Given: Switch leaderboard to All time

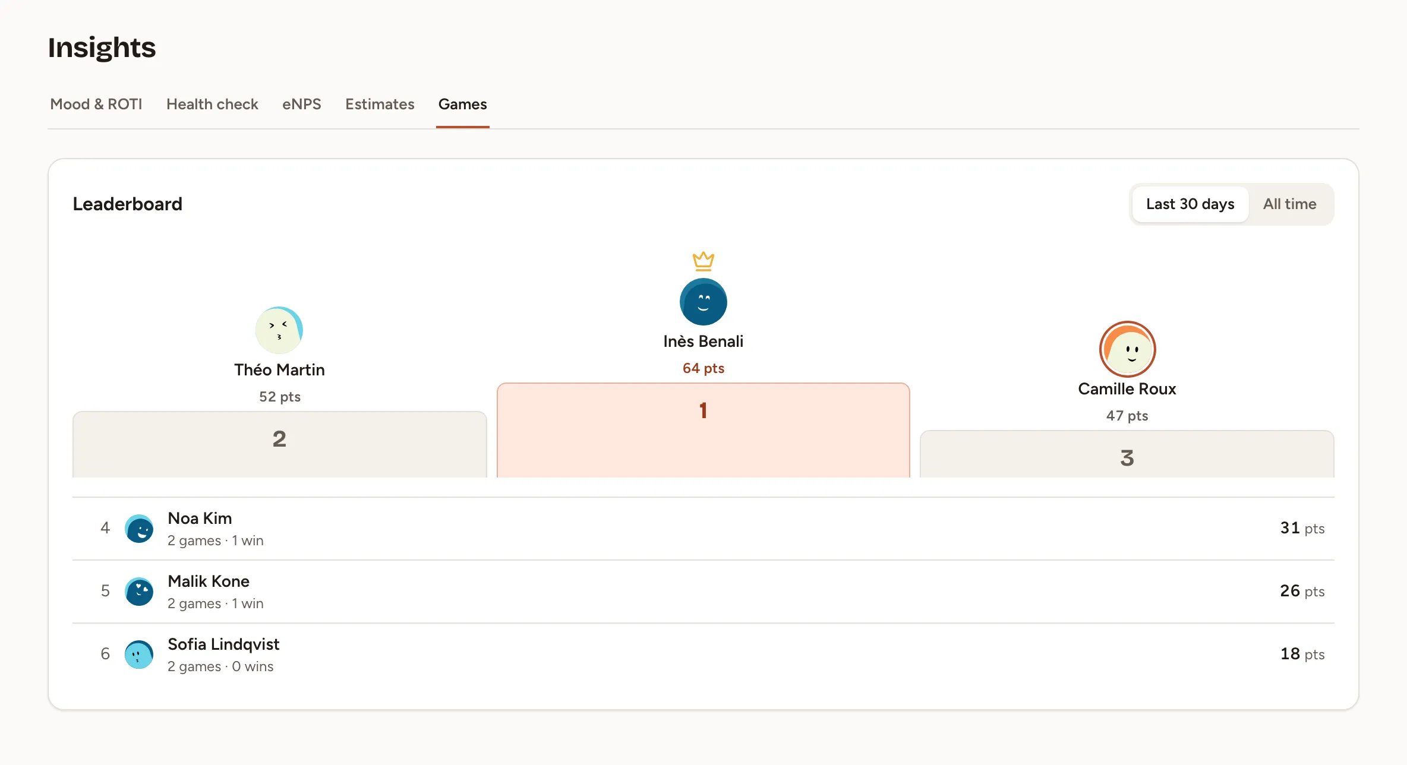Looking at the screenshot, I should pyautogui.click(x=1289, y=204).
